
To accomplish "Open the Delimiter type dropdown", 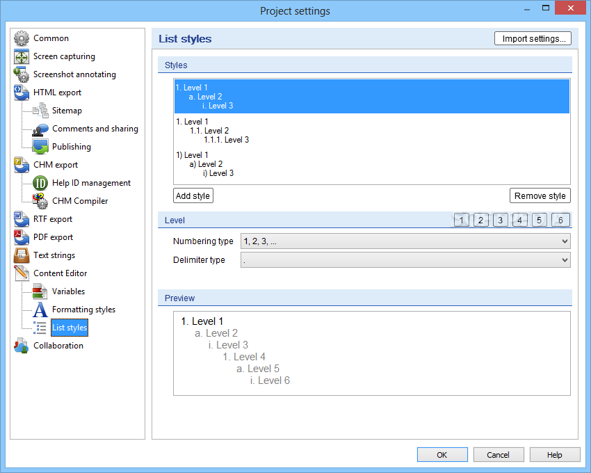I will coord(405,260).
